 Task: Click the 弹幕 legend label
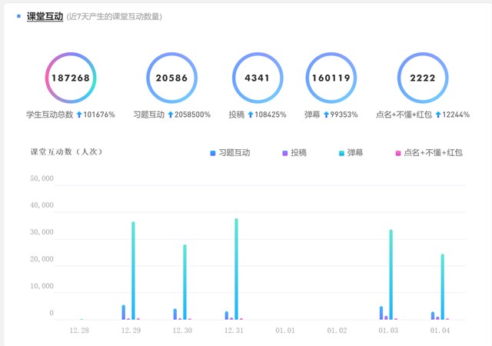click(x=355, y=152)
